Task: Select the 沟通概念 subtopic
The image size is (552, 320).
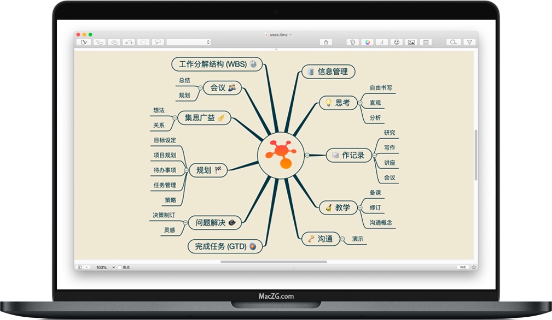Action: 381,222
